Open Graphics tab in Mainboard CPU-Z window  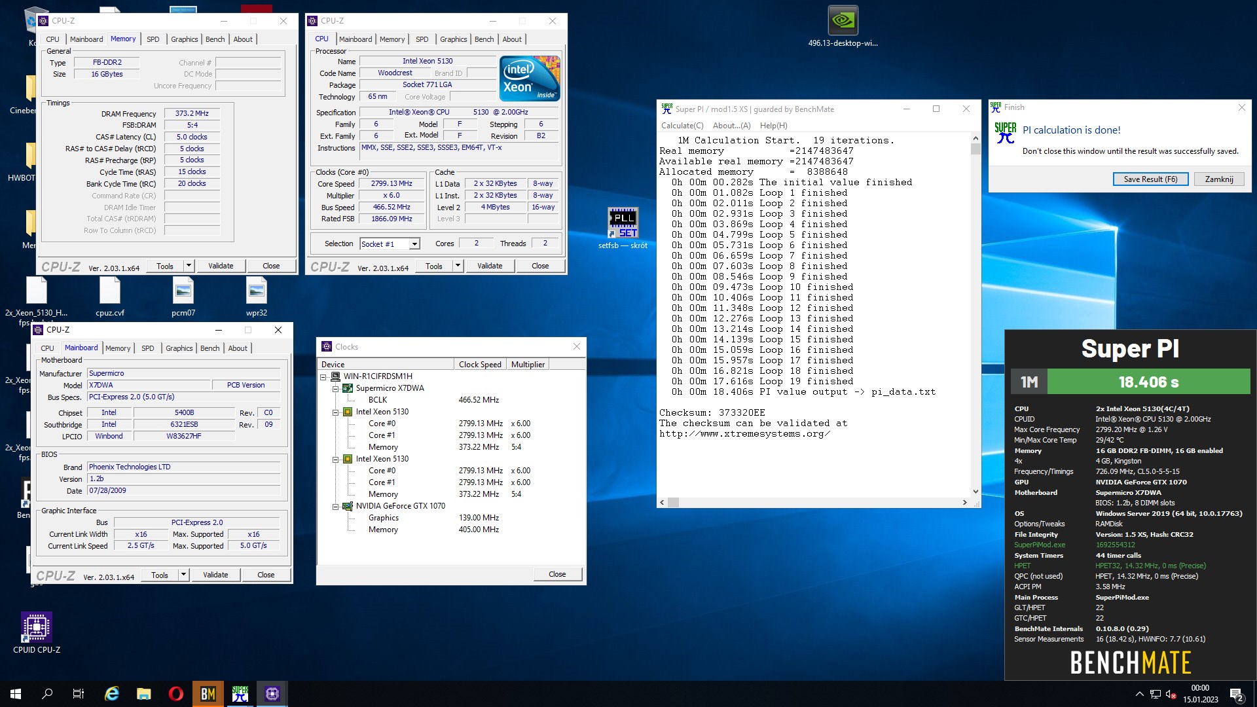179,348
